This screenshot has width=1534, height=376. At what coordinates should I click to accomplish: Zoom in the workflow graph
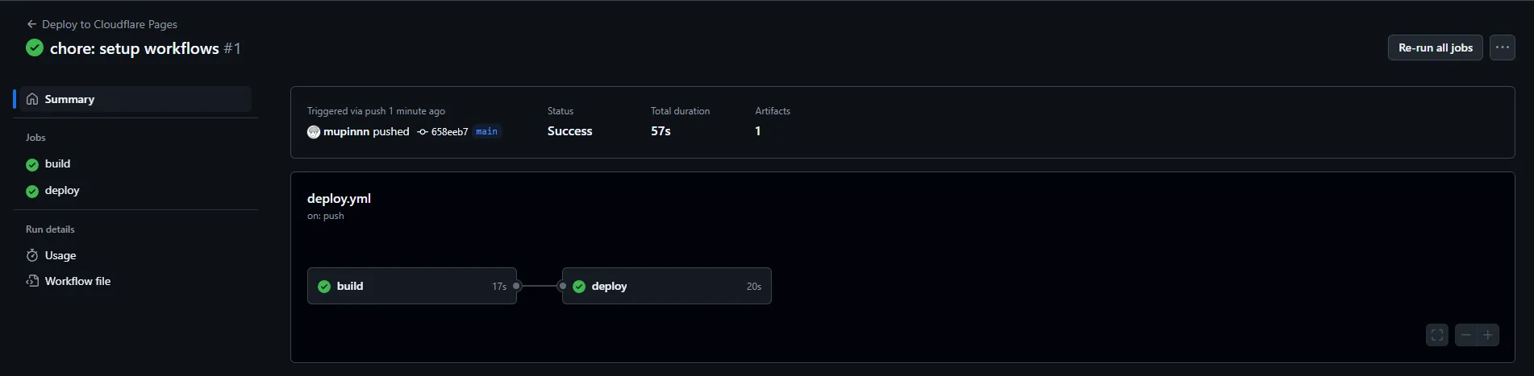1488,335
